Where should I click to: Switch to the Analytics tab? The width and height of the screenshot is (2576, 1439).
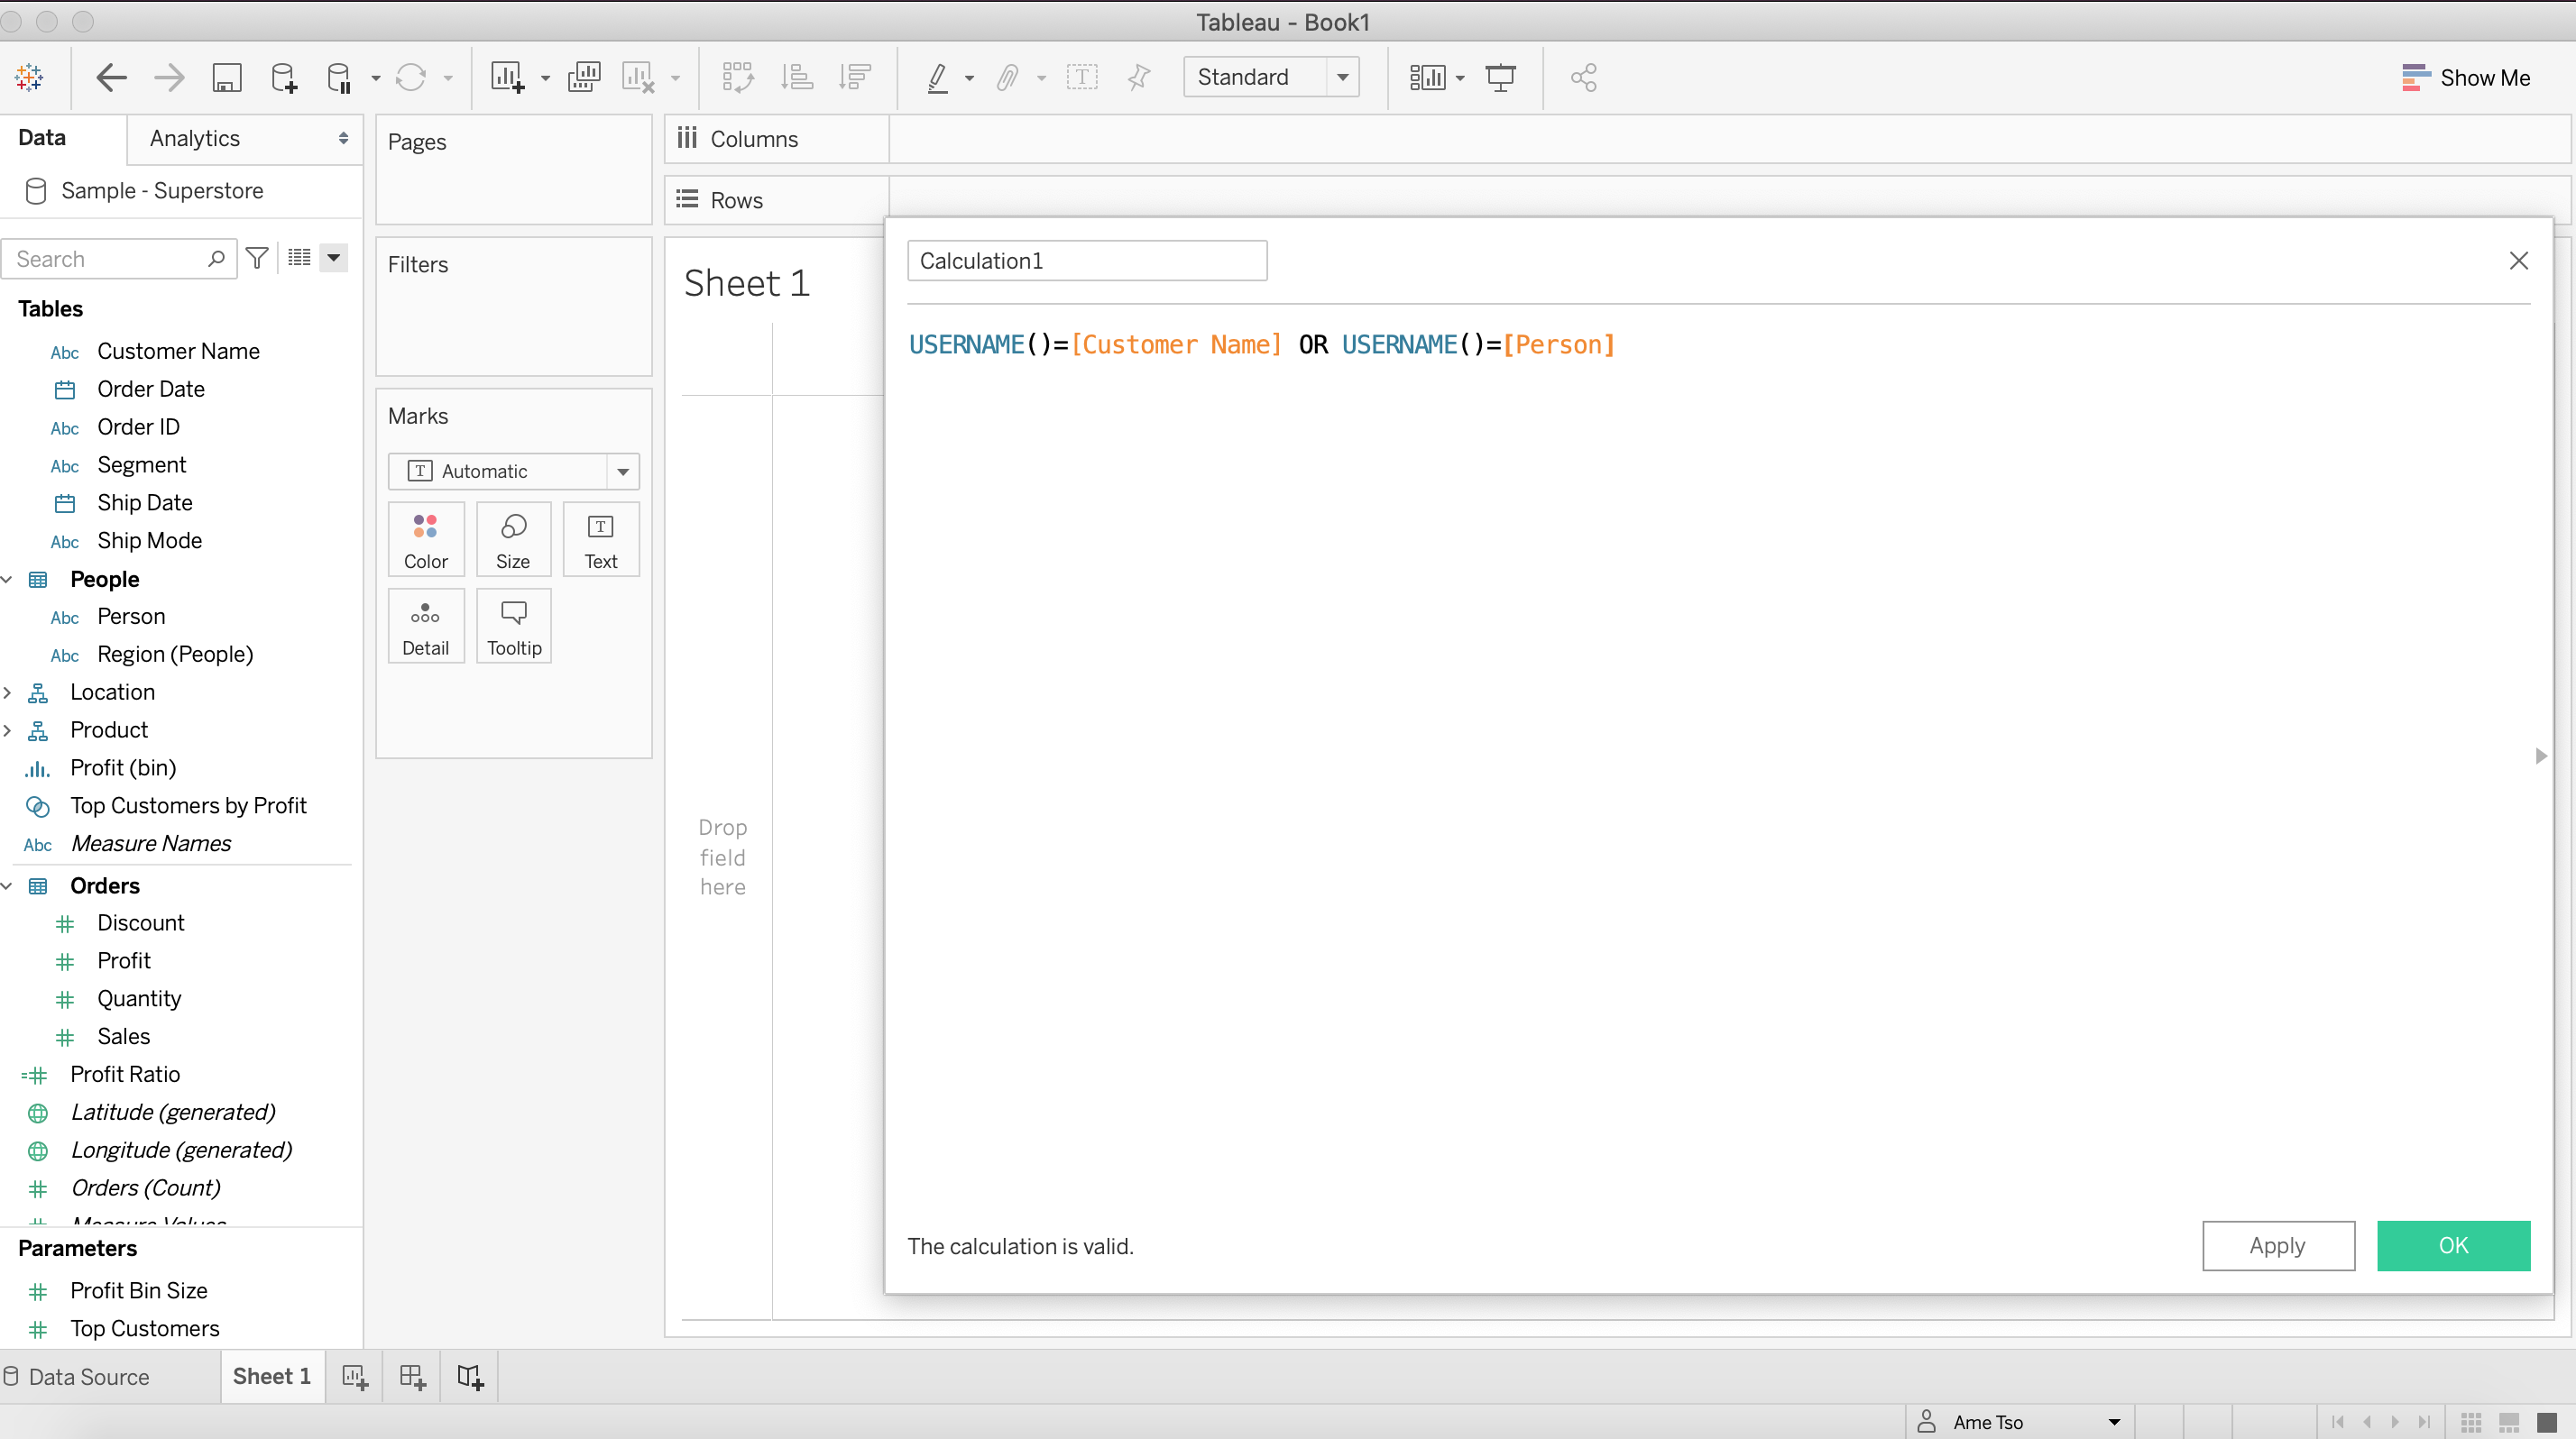pos(195,138)
